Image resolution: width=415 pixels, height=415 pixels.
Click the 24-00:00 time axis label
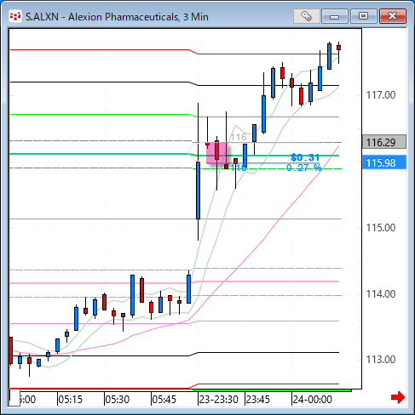coord(312,400)
